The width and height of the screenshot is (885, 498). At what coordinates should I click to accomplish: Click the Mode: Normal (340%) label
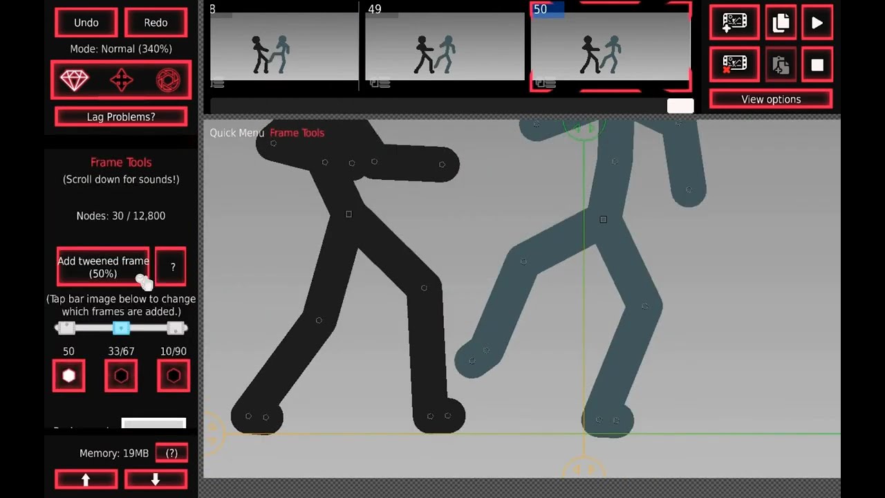[x=121, y=49]
